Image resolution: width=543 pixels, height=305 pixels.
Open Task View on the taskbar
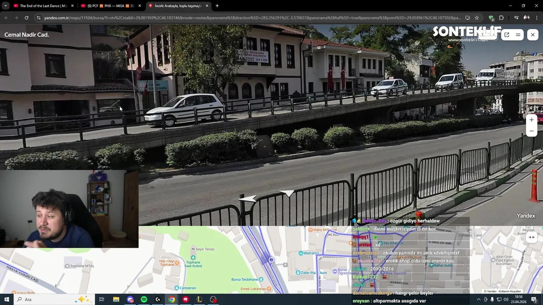pyautogui.click(x=102, y=299)
